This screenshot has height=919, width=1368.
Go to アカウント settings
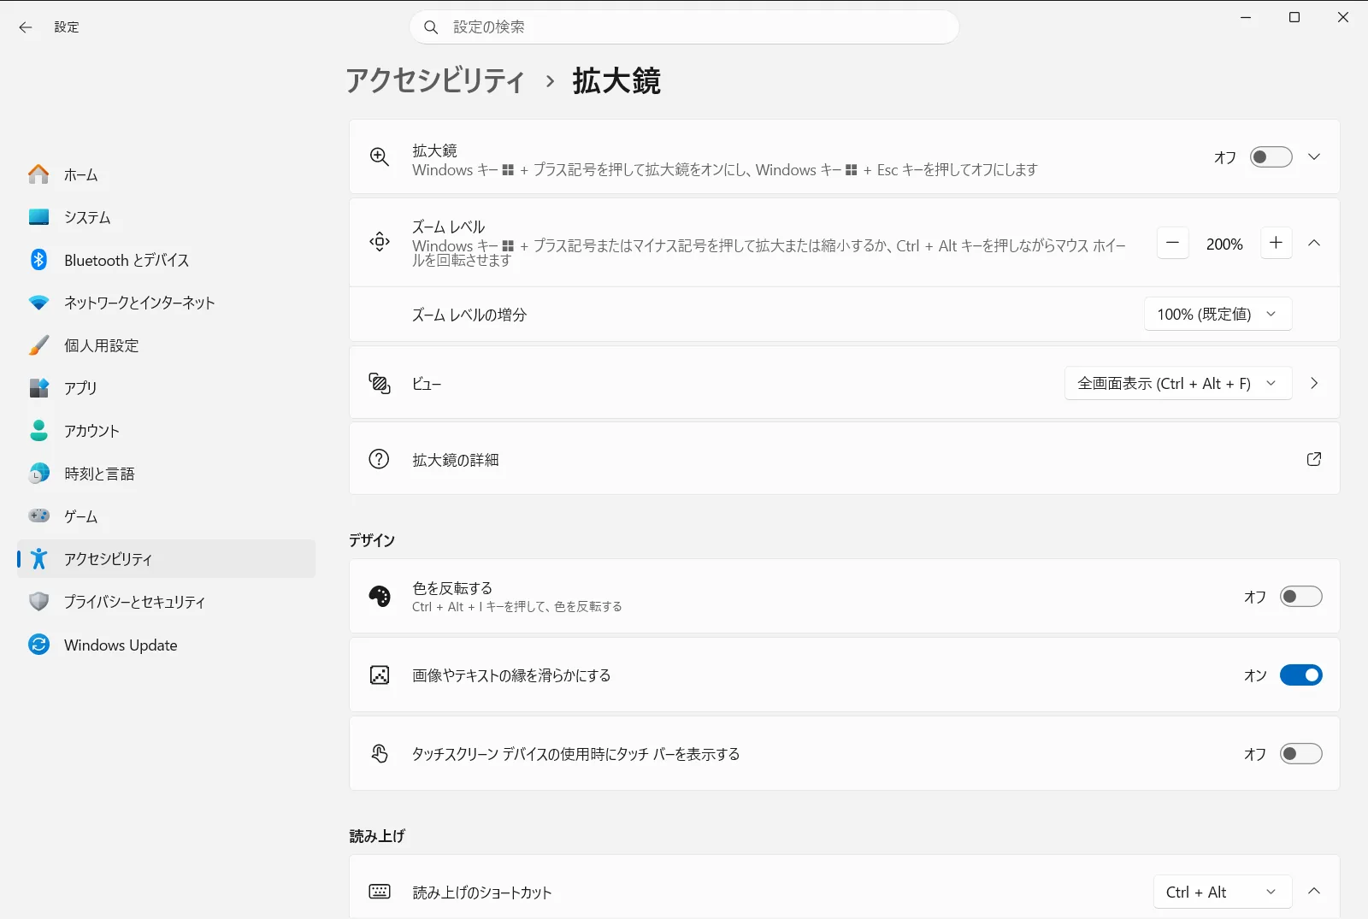pyautogui.click(x=166, y=431)
